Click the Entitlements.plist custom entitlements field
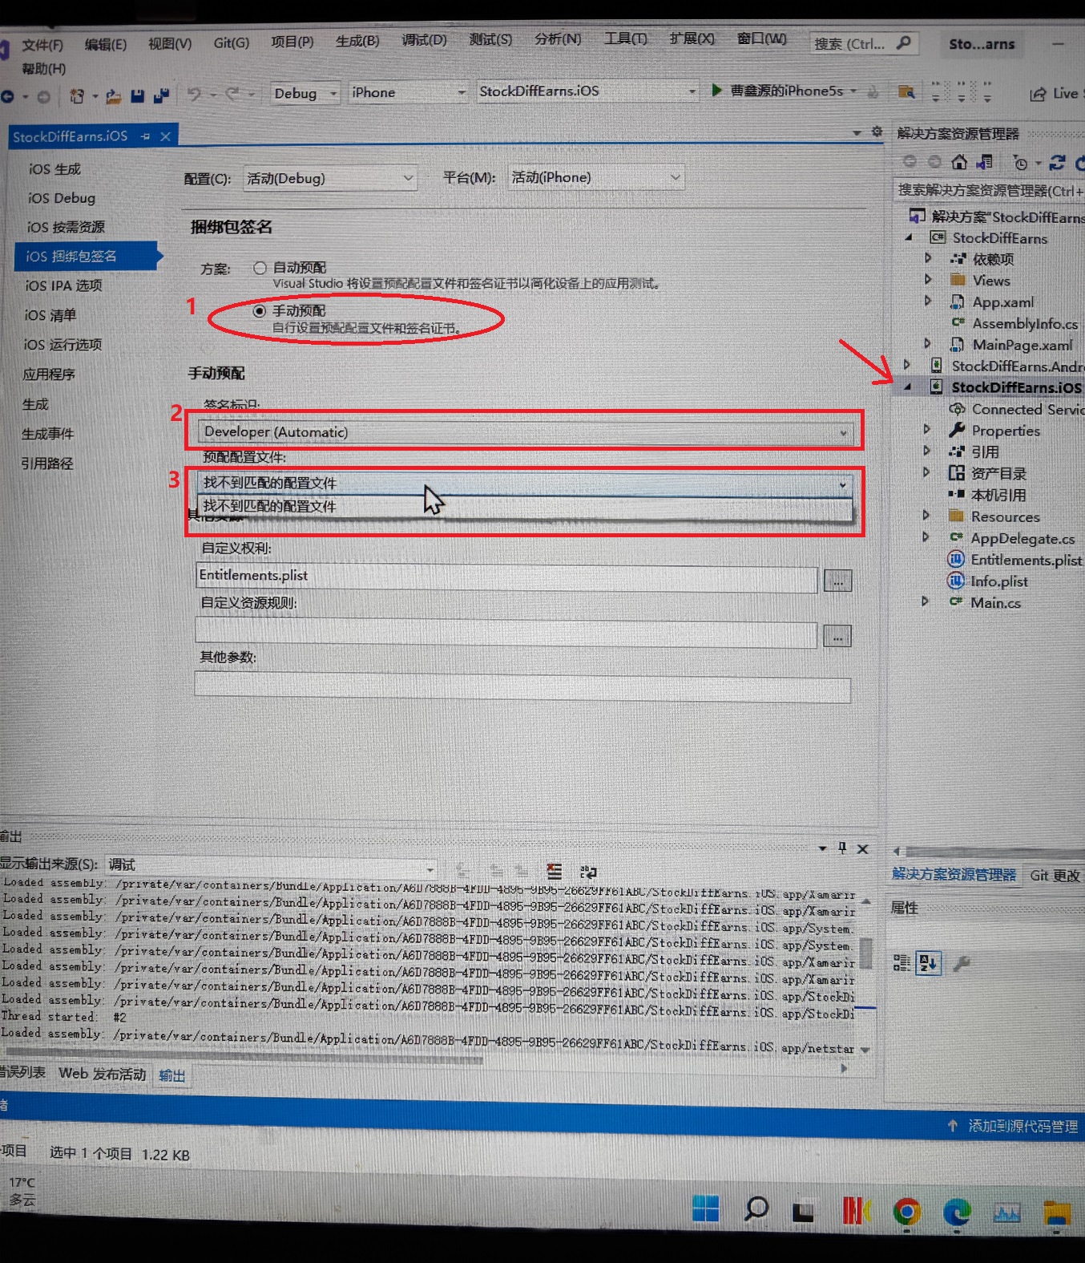The width and height of the screenshot is (1085, 1263). point(506,578)
